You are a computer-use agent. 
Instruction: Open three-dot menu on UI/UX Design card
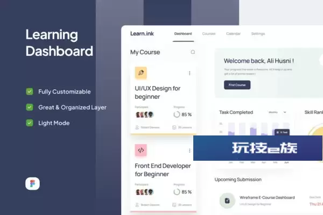coord(189,73)
